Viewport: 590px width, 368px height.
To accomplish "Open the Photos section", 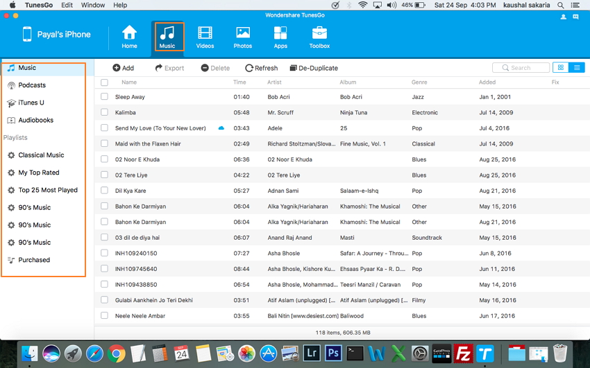I will coord(243,37).
